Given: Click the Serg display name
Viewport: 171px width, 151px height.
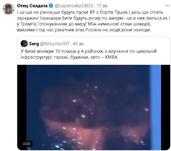Looking at the screenshot, I should (34, 44).
